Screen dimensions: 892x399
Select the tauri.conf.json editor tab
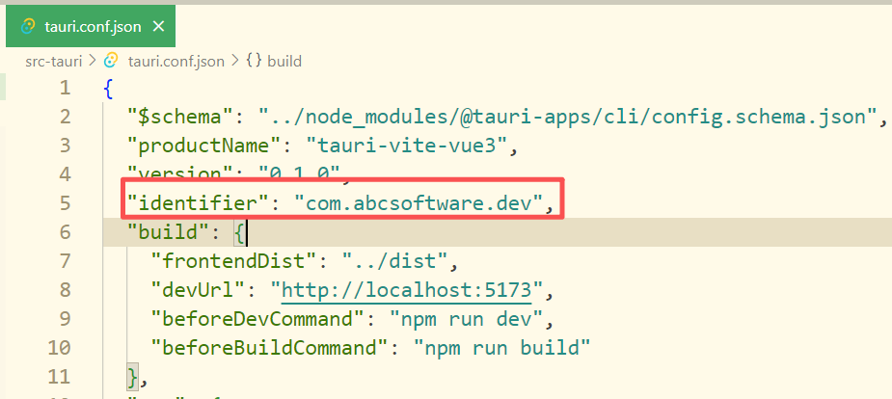[91, 26]
